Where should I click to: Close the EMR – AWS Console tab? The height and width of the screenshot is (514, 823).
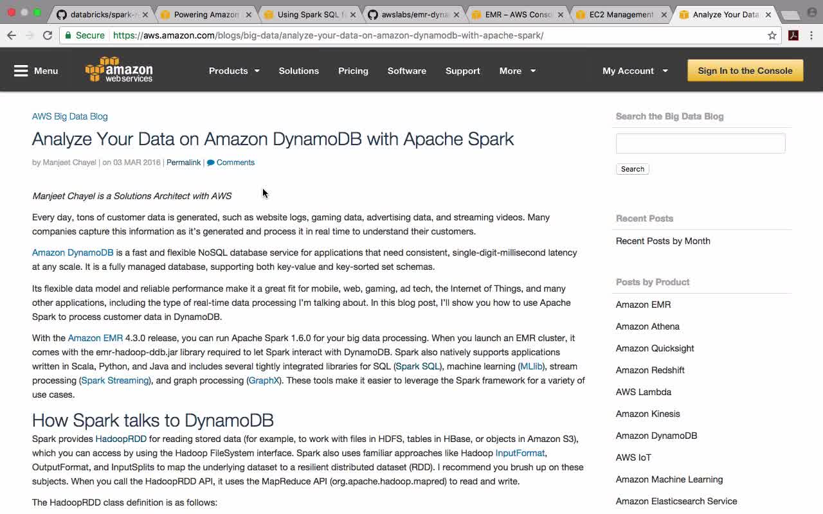tap(560, 15)
